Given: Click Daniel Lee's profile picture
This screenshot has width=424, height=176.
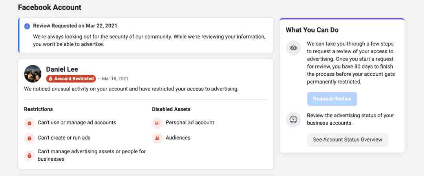Looking at the screenshot, I should point(33,74).
